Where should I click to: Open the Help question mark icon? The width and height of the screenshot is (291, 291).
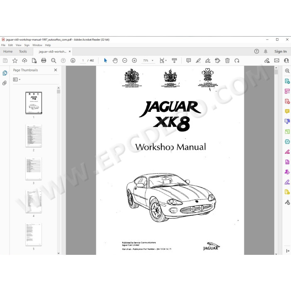(256, 52)
